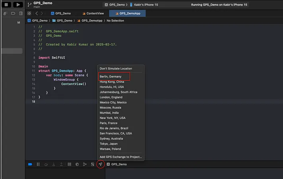The height and width of the screenshot is (179, 283).
Task: Pause program execution in debug bar
Action: click(38, 164)
